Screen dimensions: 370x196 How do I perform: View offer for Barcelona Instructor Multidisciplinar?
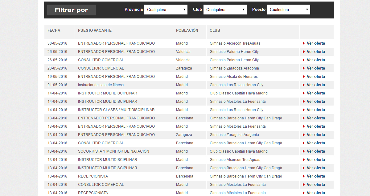pos(316,168)
